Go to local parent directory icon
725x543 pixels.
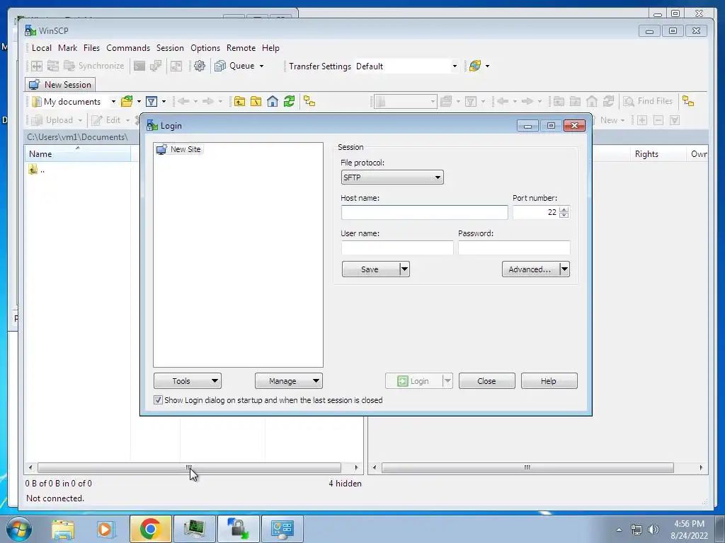(239, 102)
